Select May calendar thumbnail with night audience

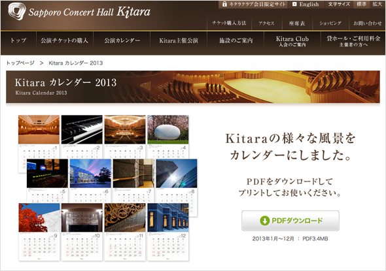click(48, 174)
